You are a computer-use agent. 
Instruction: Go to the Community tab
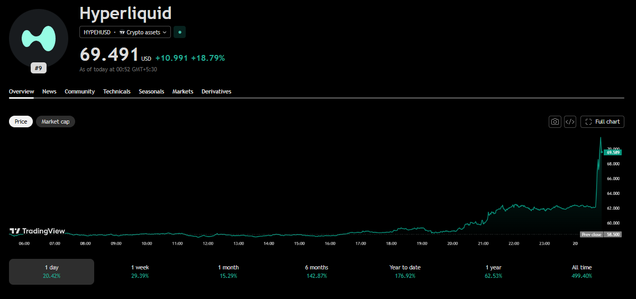(x=80, y=91)
